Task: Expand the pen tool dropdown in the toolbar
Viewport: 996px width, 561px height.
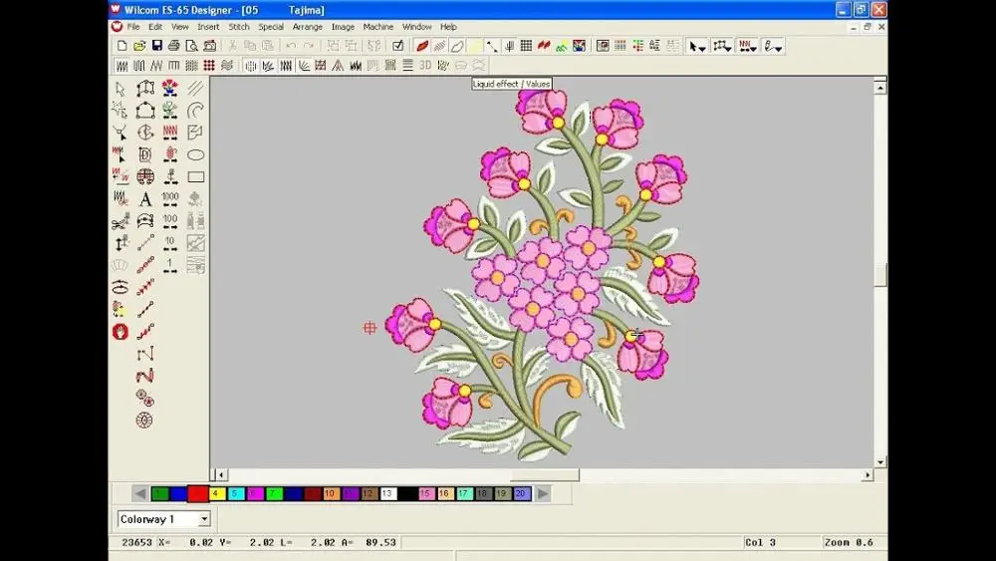Action: pyautogui.click(x=773, y=46)
